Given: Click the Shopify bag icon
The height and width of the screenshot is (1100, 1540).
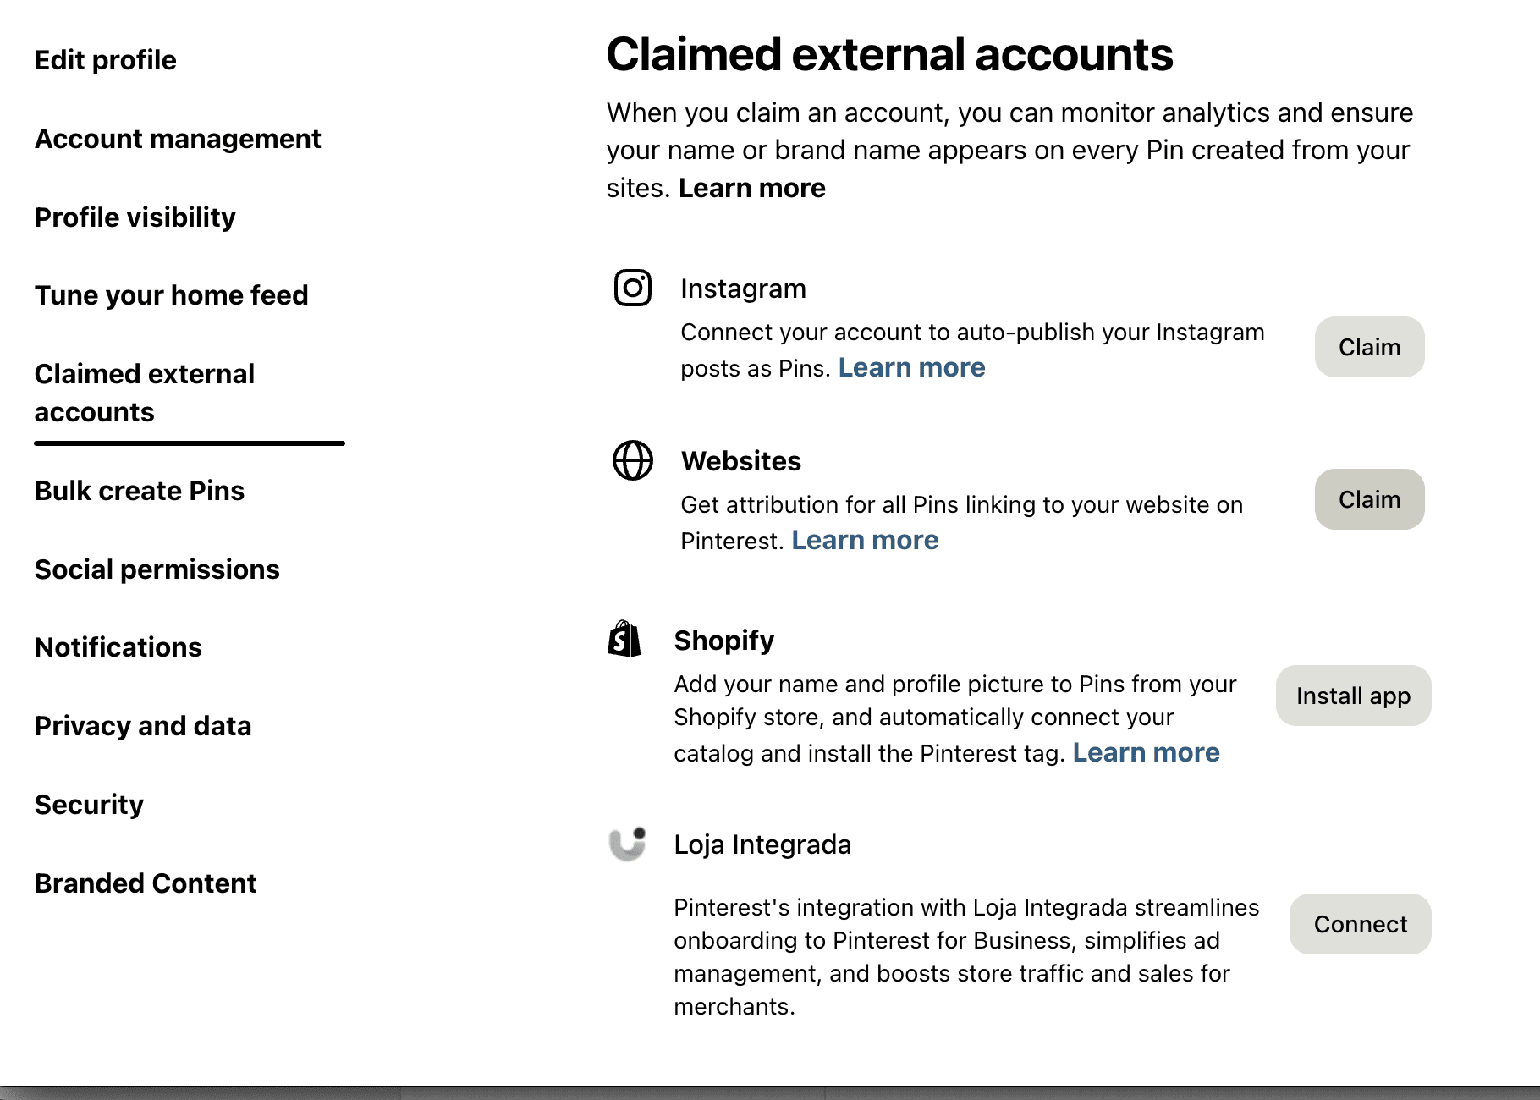Looking at the screenshot, I should coord(624,639).
